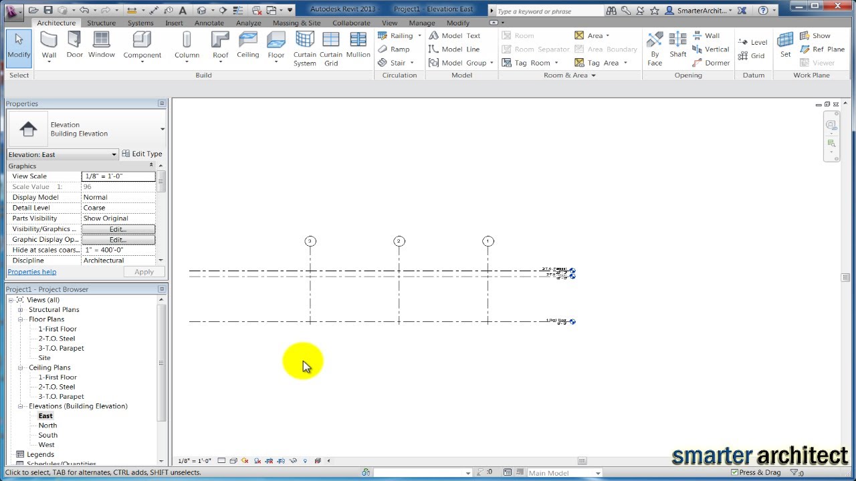The width and height of the screenshot is (856, 481).
Task: Select the Curtain Grid tool
Action: (331, 49)
